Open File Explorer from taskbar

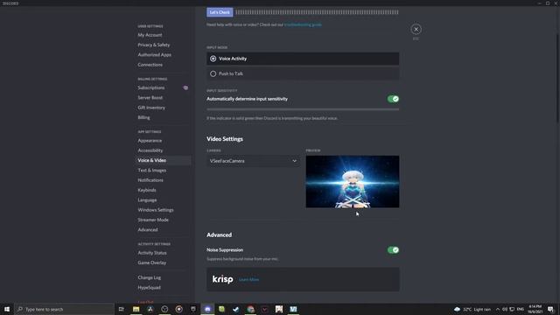[x=136, y=309]
